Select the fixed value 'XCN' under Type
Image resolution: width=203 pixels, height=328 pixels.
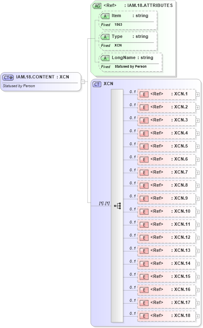pyautogui.click(x=118, y=45)
